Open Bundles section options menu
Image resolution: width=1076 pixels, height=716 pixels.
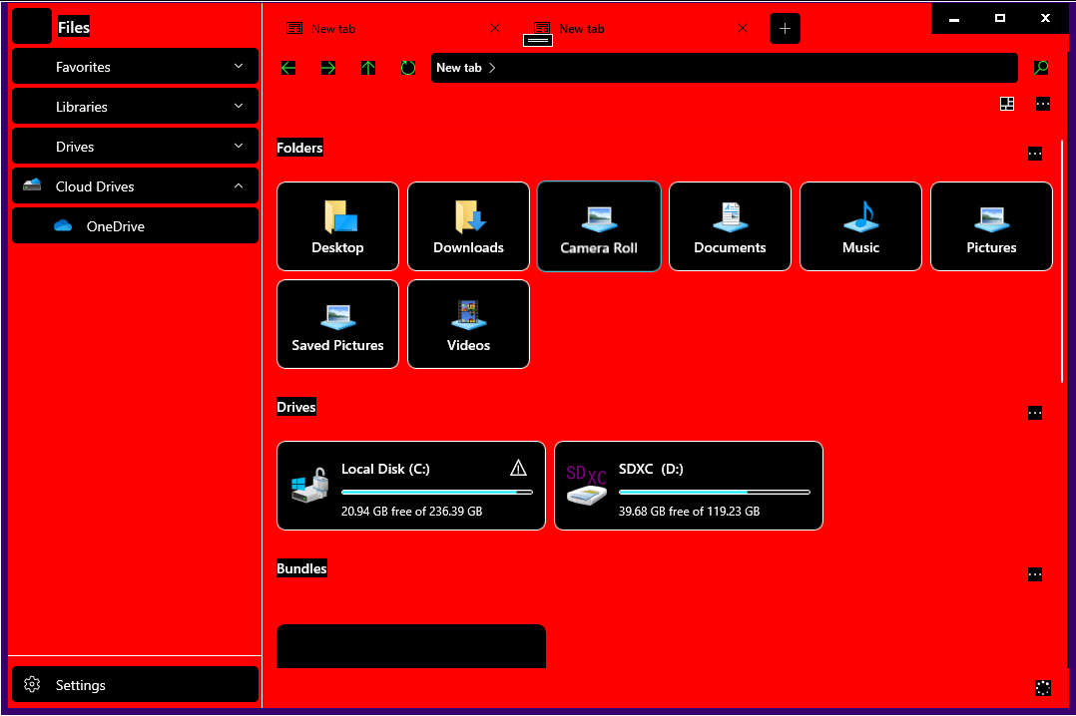pyautogui.click(x=1035, y=574)
